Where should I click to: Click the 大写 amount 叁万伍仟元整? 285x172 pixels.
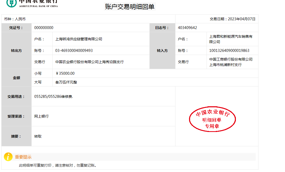point(66,82)
